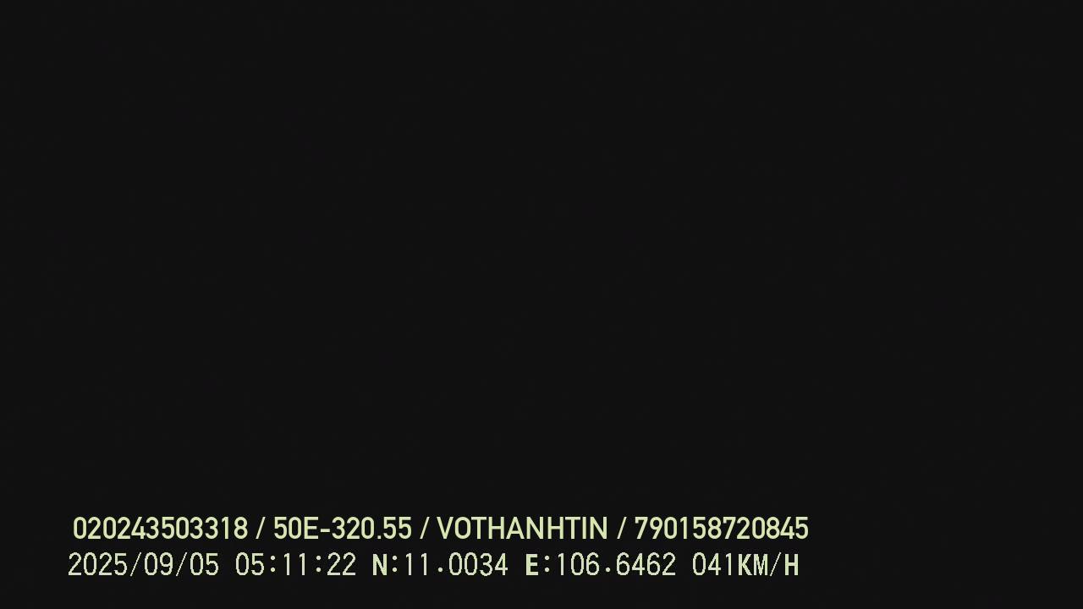Select the number 790158720845 overlay
This screenshot has height=609, width=1083.
click(x=721, y=529)
